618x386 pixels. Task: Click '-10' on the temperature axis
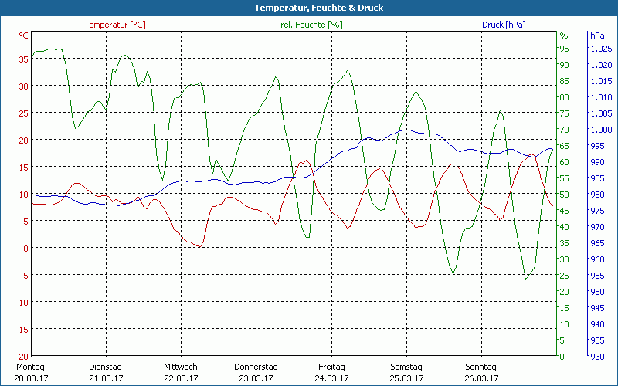pos(22,303)
